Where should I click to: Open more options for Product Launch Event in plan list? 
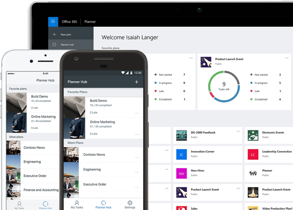coord(238,188)
